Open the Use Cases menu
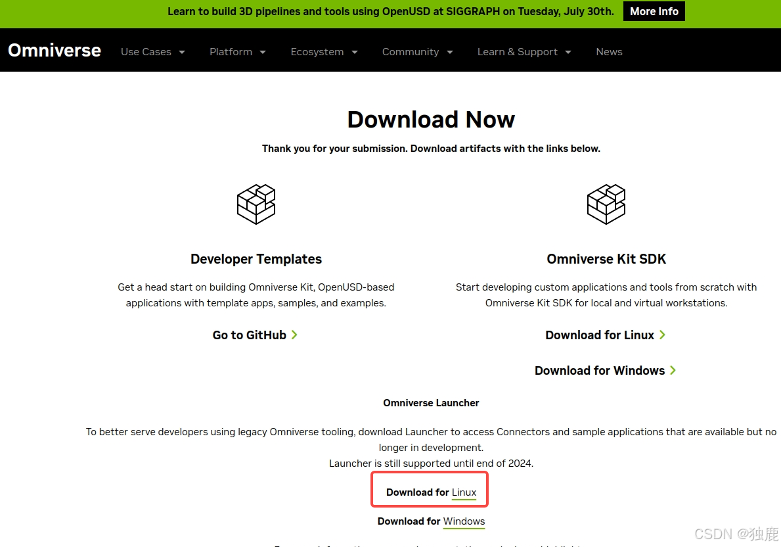781x547 pixels. point(146,52)
